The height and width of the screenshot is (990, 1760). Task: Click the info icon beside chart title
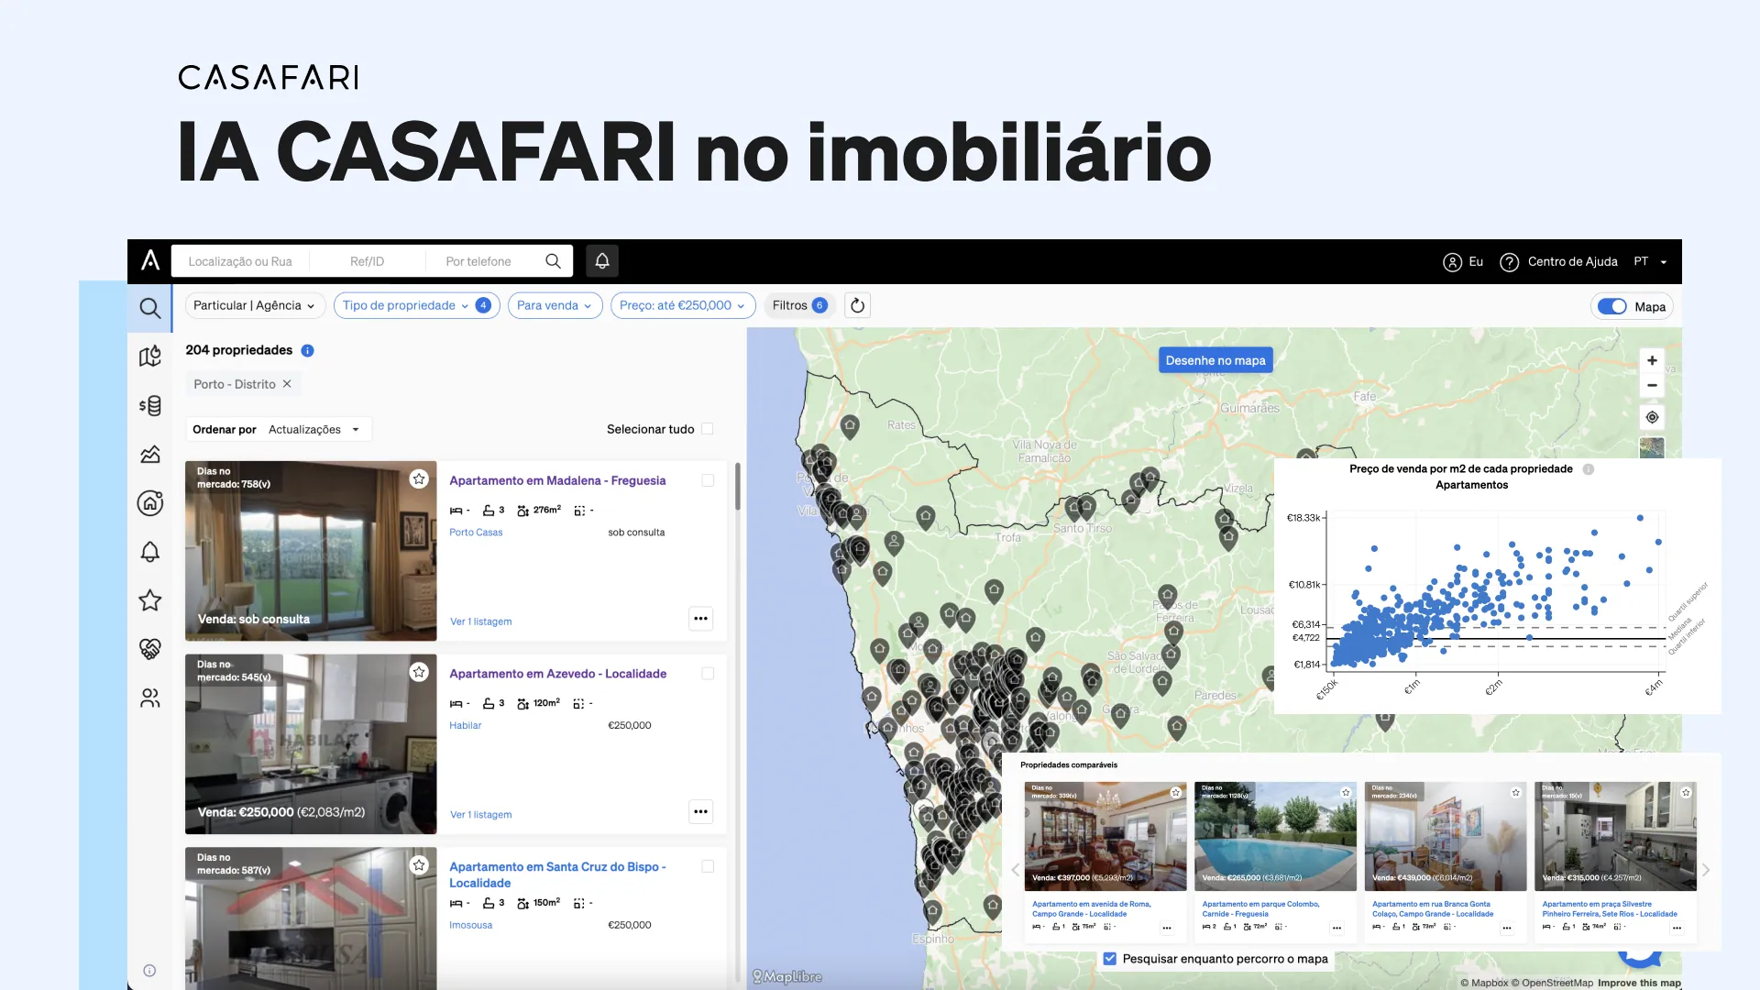[1589, 469]
